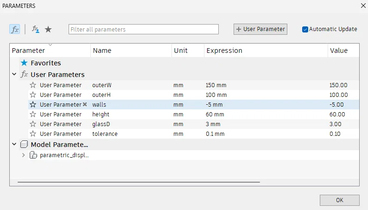Sort by the Name column header
368x210 pixels.
(x=102, y=51)
